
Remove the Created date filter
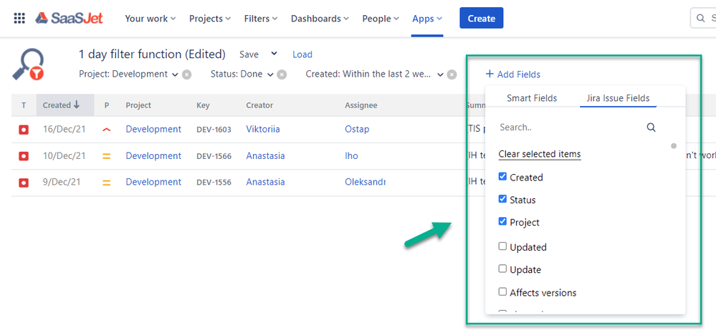pos(452,74)
